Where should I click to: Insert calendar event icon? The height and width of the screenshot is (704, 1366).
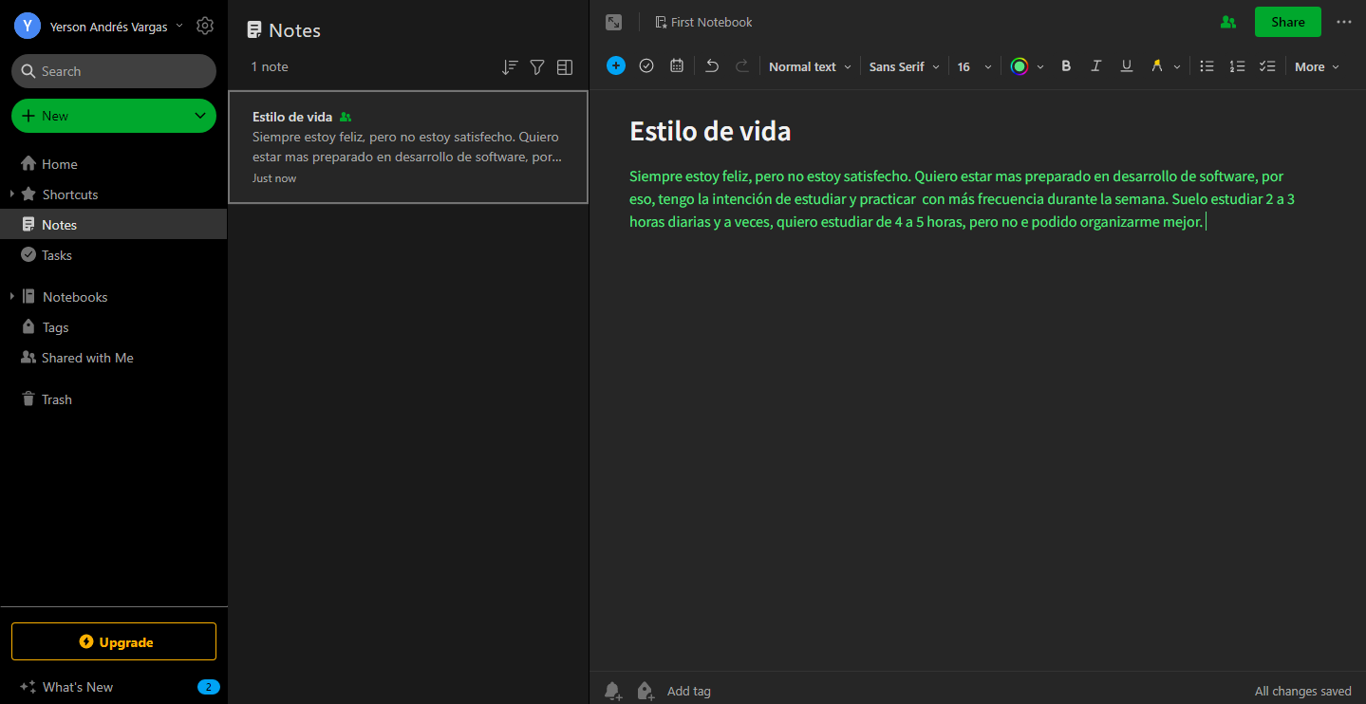click(677, 65)
